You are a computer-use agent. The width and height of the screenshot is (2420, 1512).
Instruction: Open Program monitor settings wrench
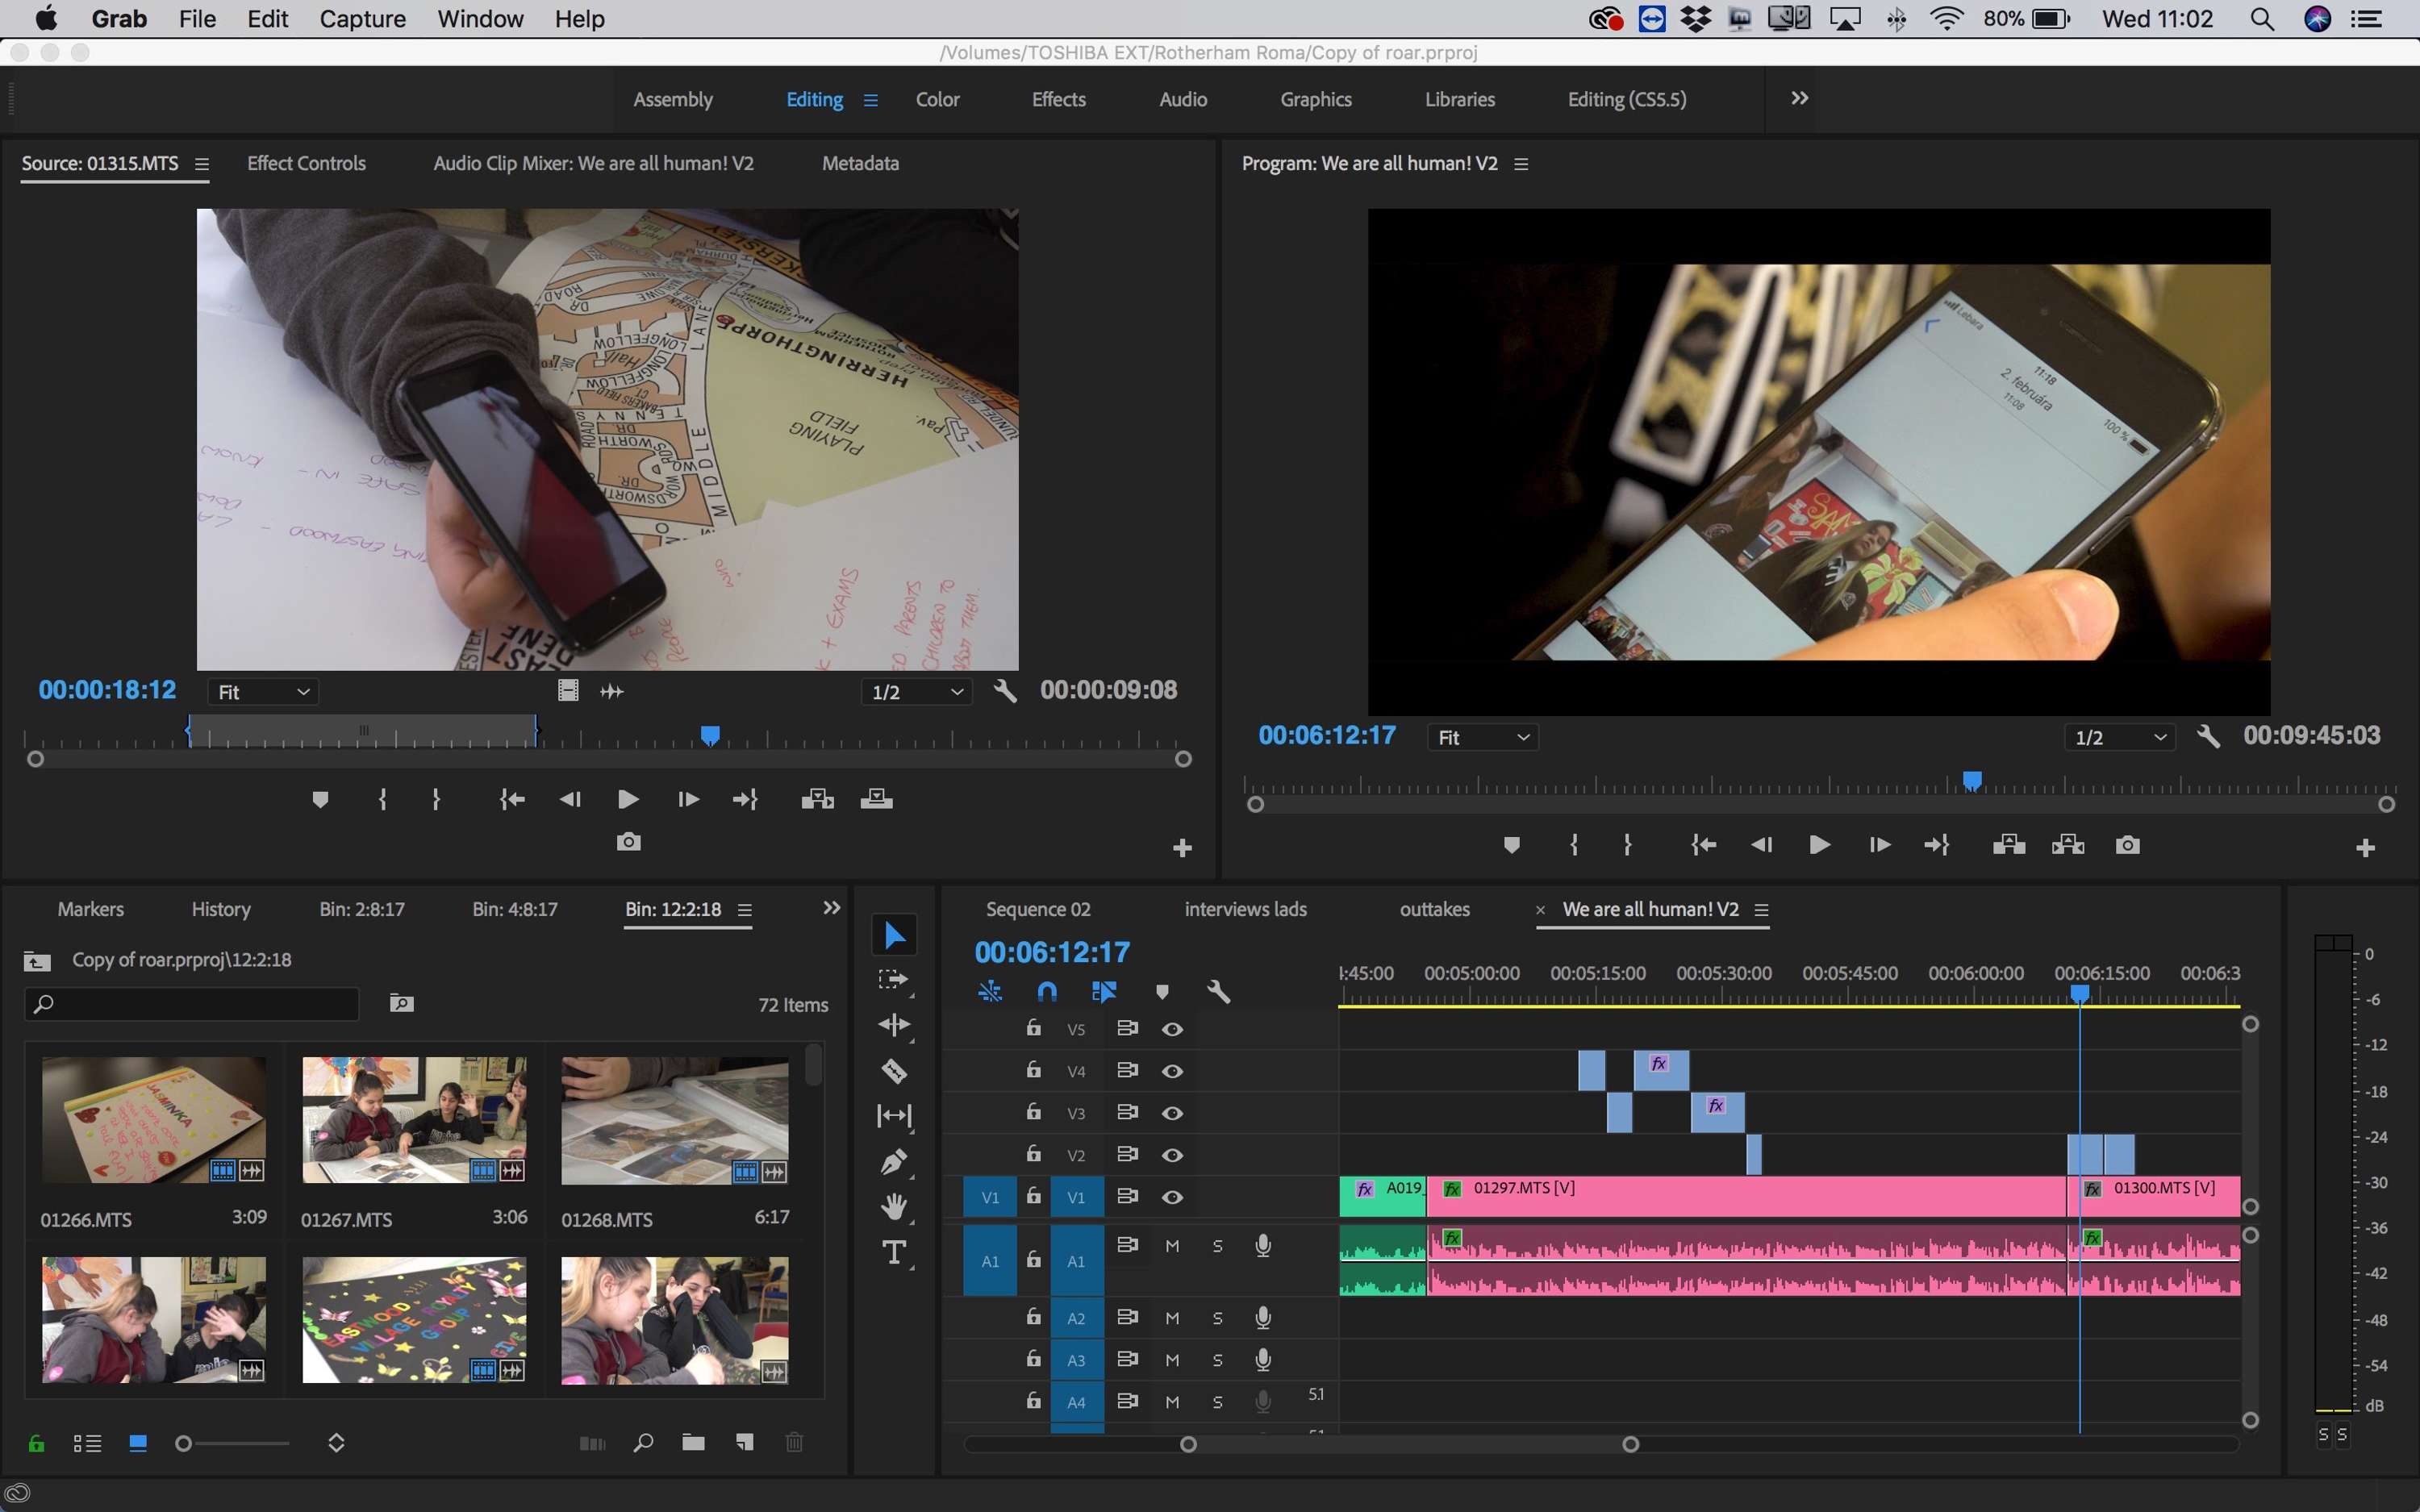click(2209, 737)
